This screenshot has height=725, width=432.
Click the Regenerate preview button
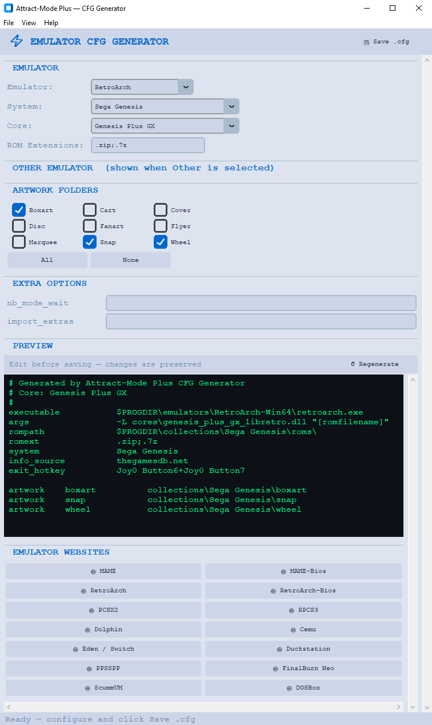375,364
